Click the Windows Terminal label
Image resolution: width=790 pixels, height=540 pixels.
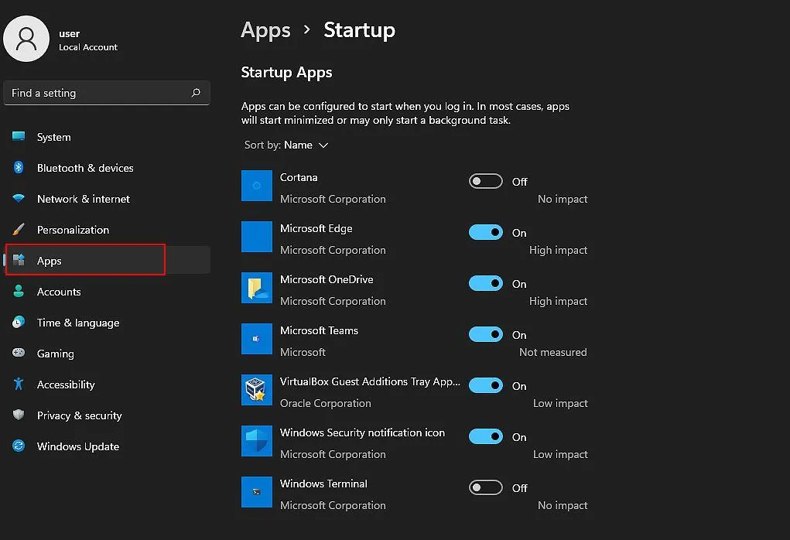tap(323, 484)
